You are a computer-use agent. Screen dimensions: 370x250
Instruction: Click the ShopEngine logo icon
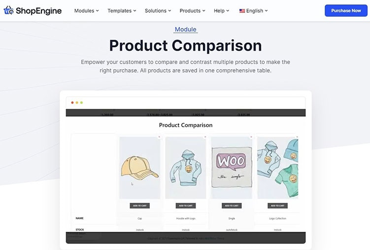pos(9,10)
